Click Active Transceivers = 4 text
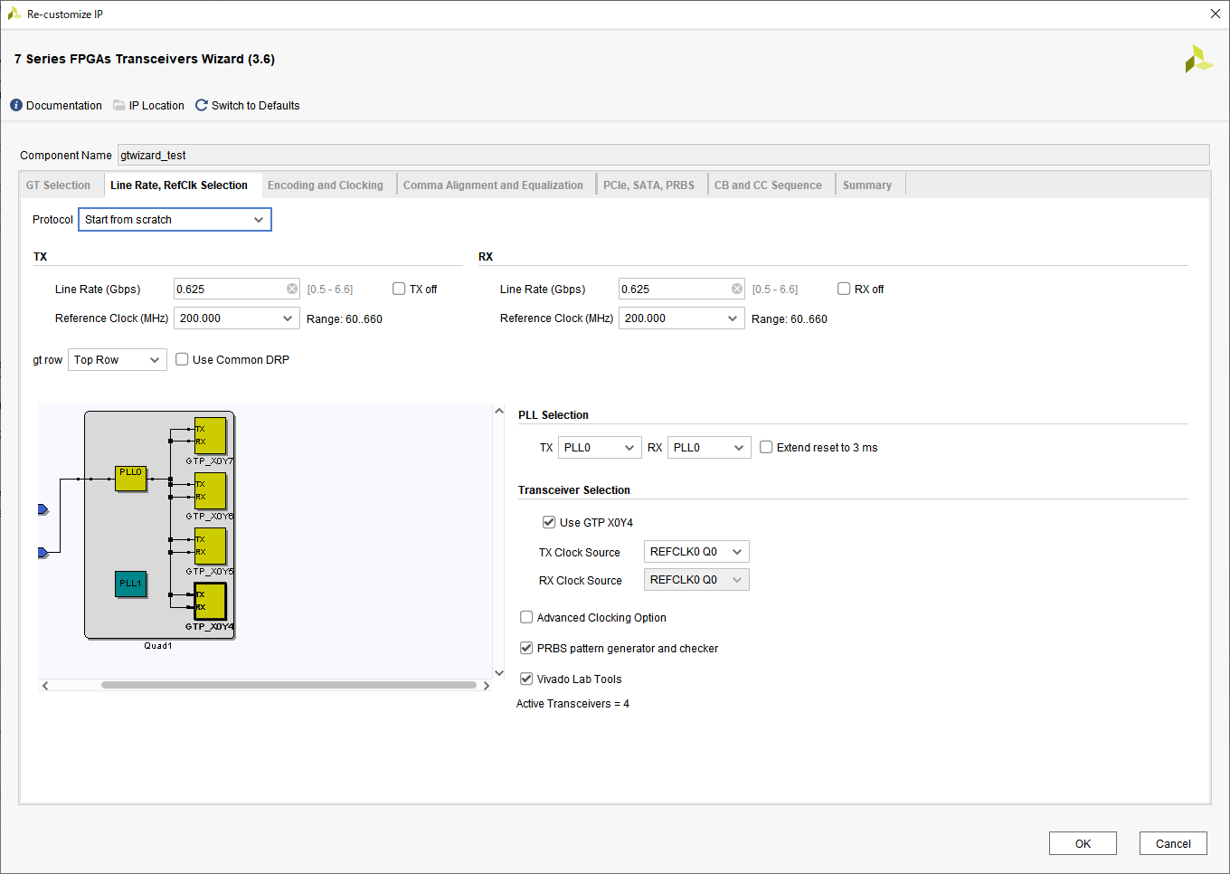The width and height of the screenshot is (1230, 874). [572, 704]
